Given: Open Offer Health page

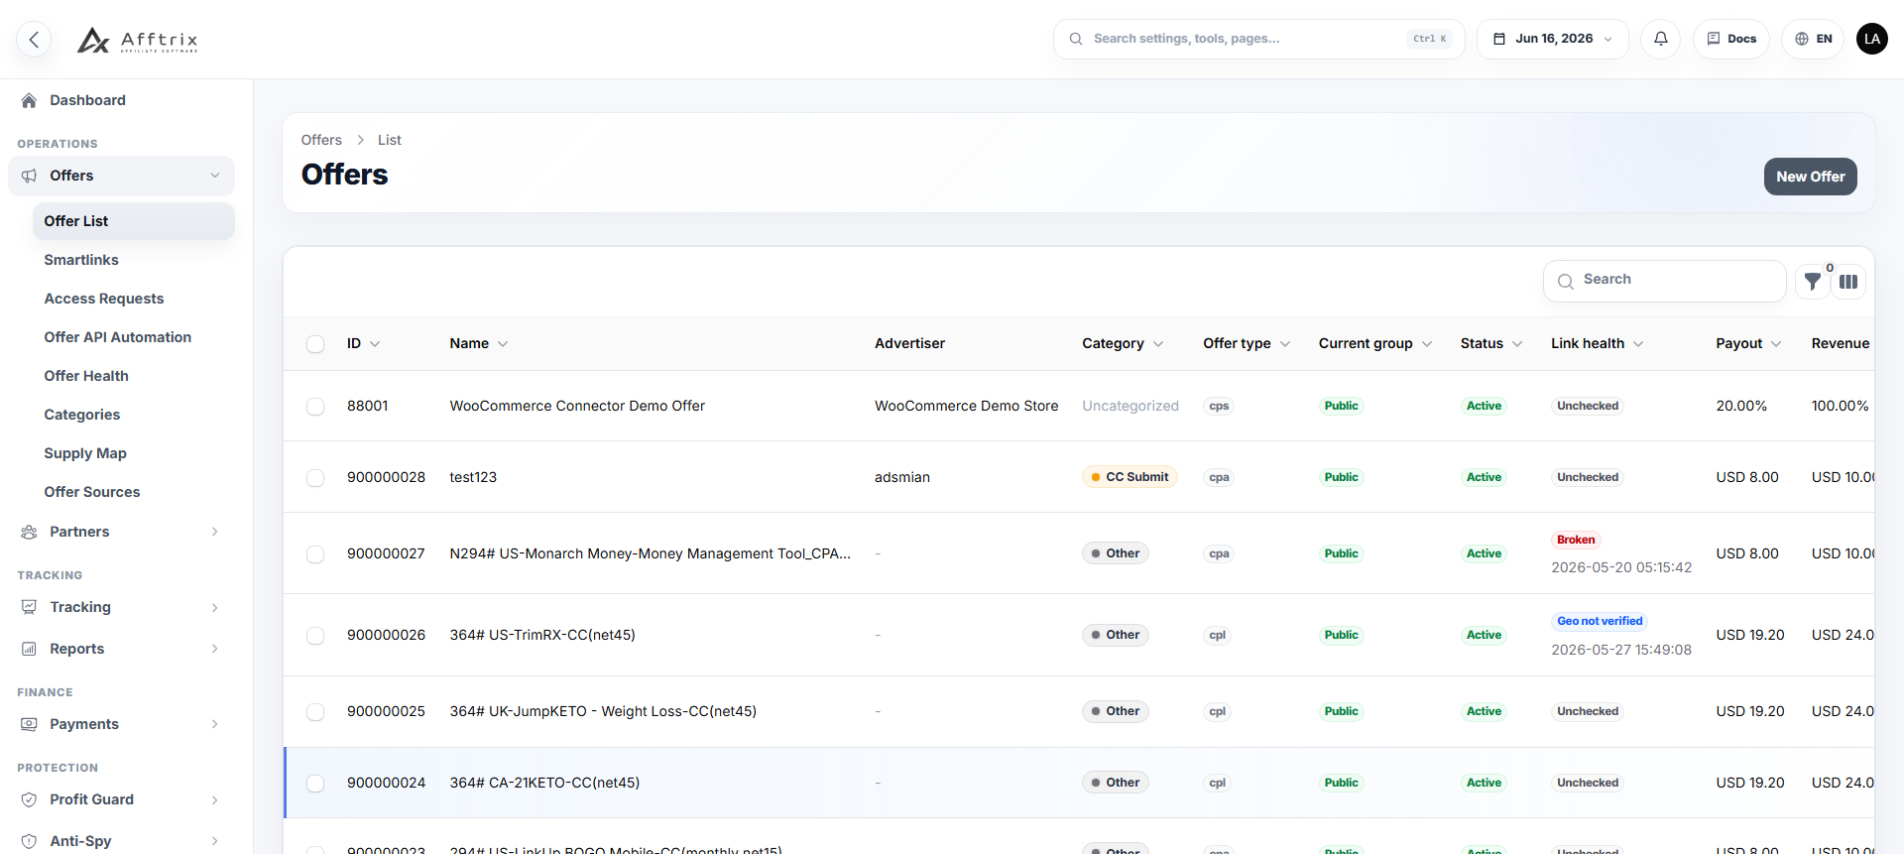Looking at the screenshot, I should (86, 376).
